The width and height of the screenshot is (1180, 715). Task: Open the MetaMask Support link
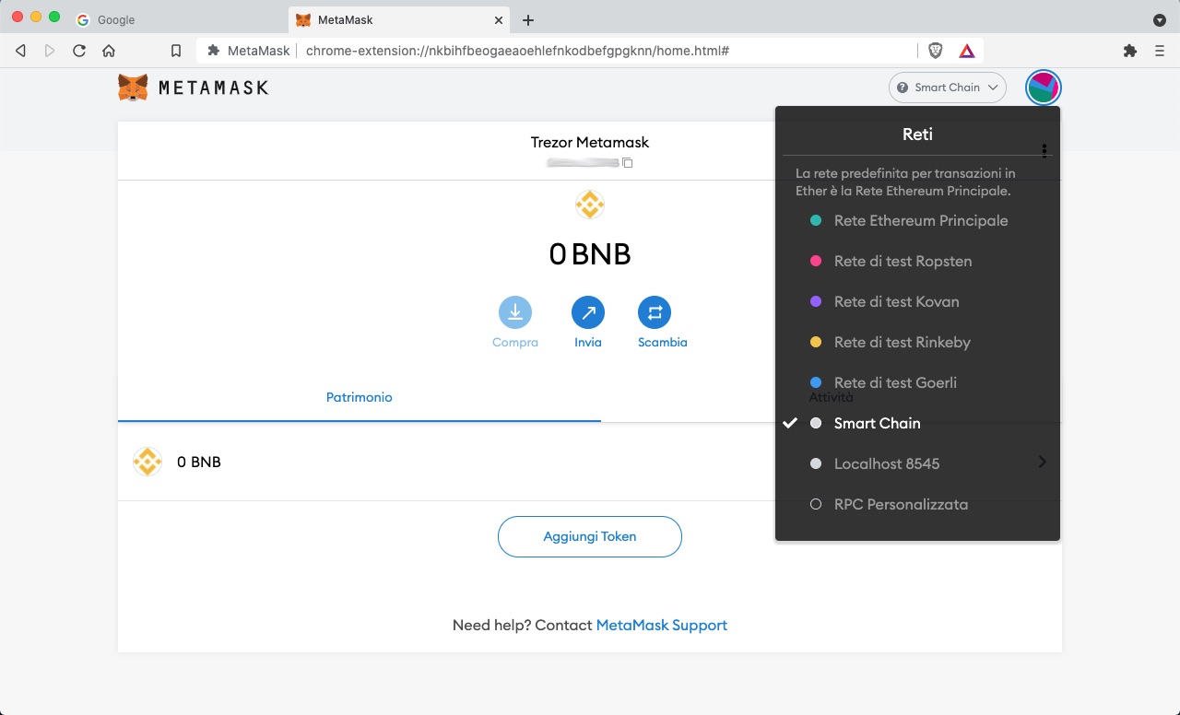pyautogui.click(x=662, y=625)
